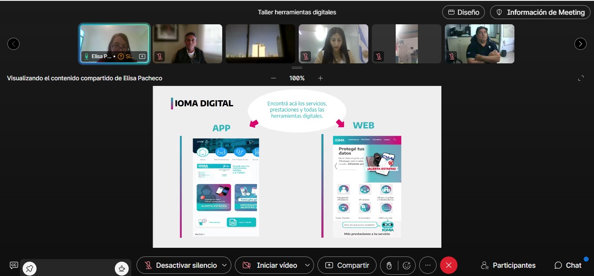Click the 'WEB' label on the slide

pos(364,125)
